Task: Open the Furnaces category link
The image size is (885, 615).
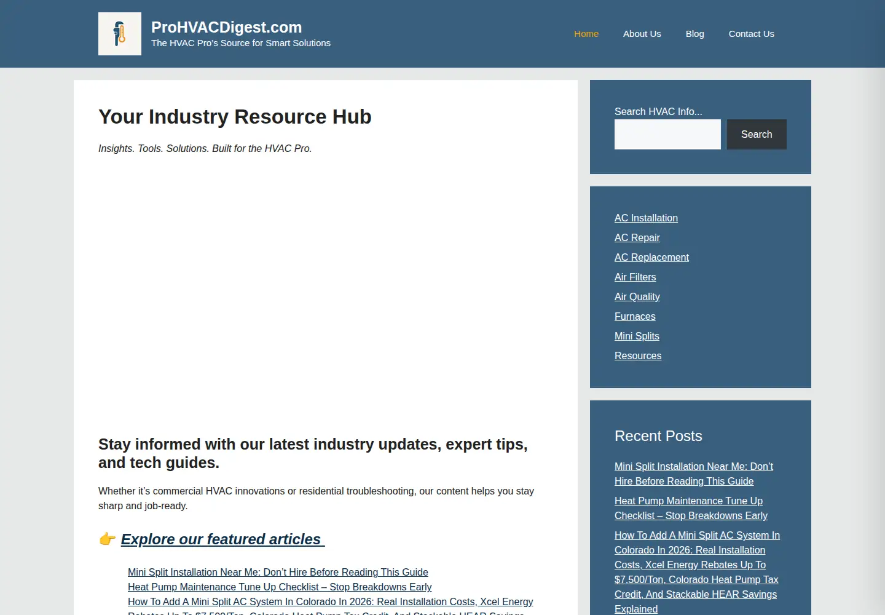Action: [x=635, y=316]
